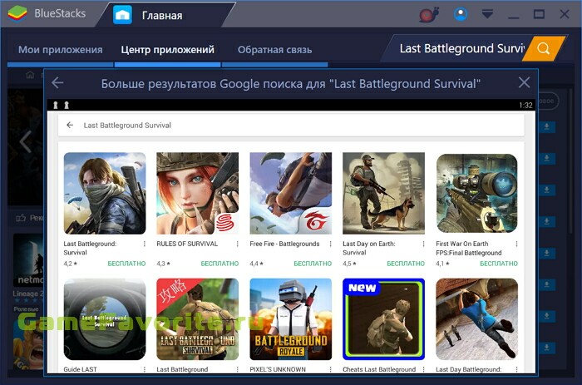The width and height of the screenshot is (582, 385).
Task: Open options menu for Last Battleground: Survival
Action: coord(145,244)
